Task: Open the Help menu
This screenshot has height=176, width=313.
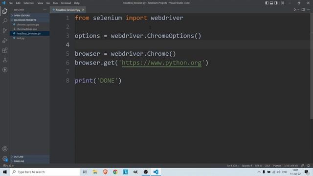Action: (77, 3)
